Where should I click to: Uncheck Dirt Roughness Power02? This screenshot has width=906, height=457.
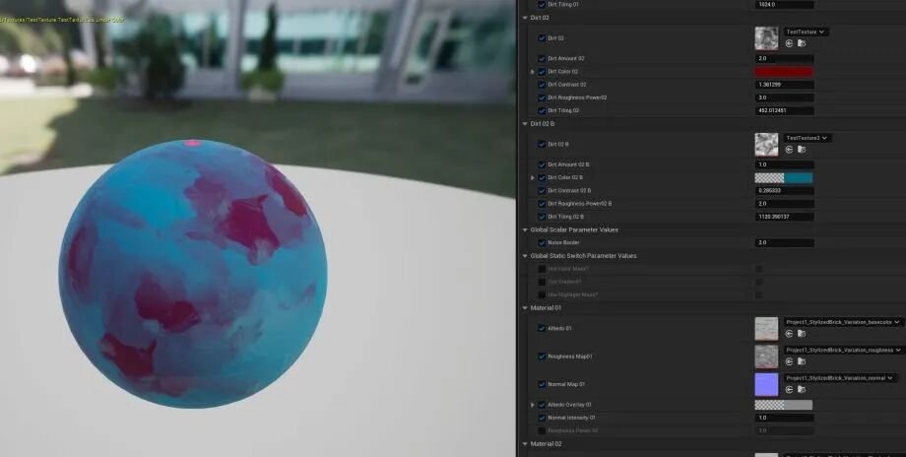(x=542, y=98)
